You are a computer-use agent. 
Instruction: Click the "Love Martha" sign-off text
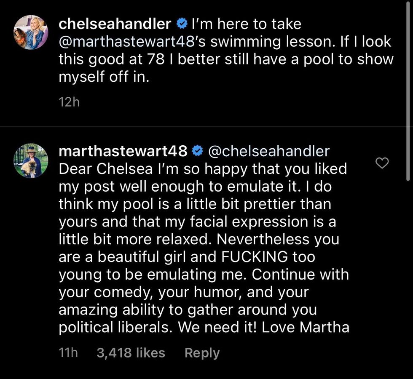point(306,328)
